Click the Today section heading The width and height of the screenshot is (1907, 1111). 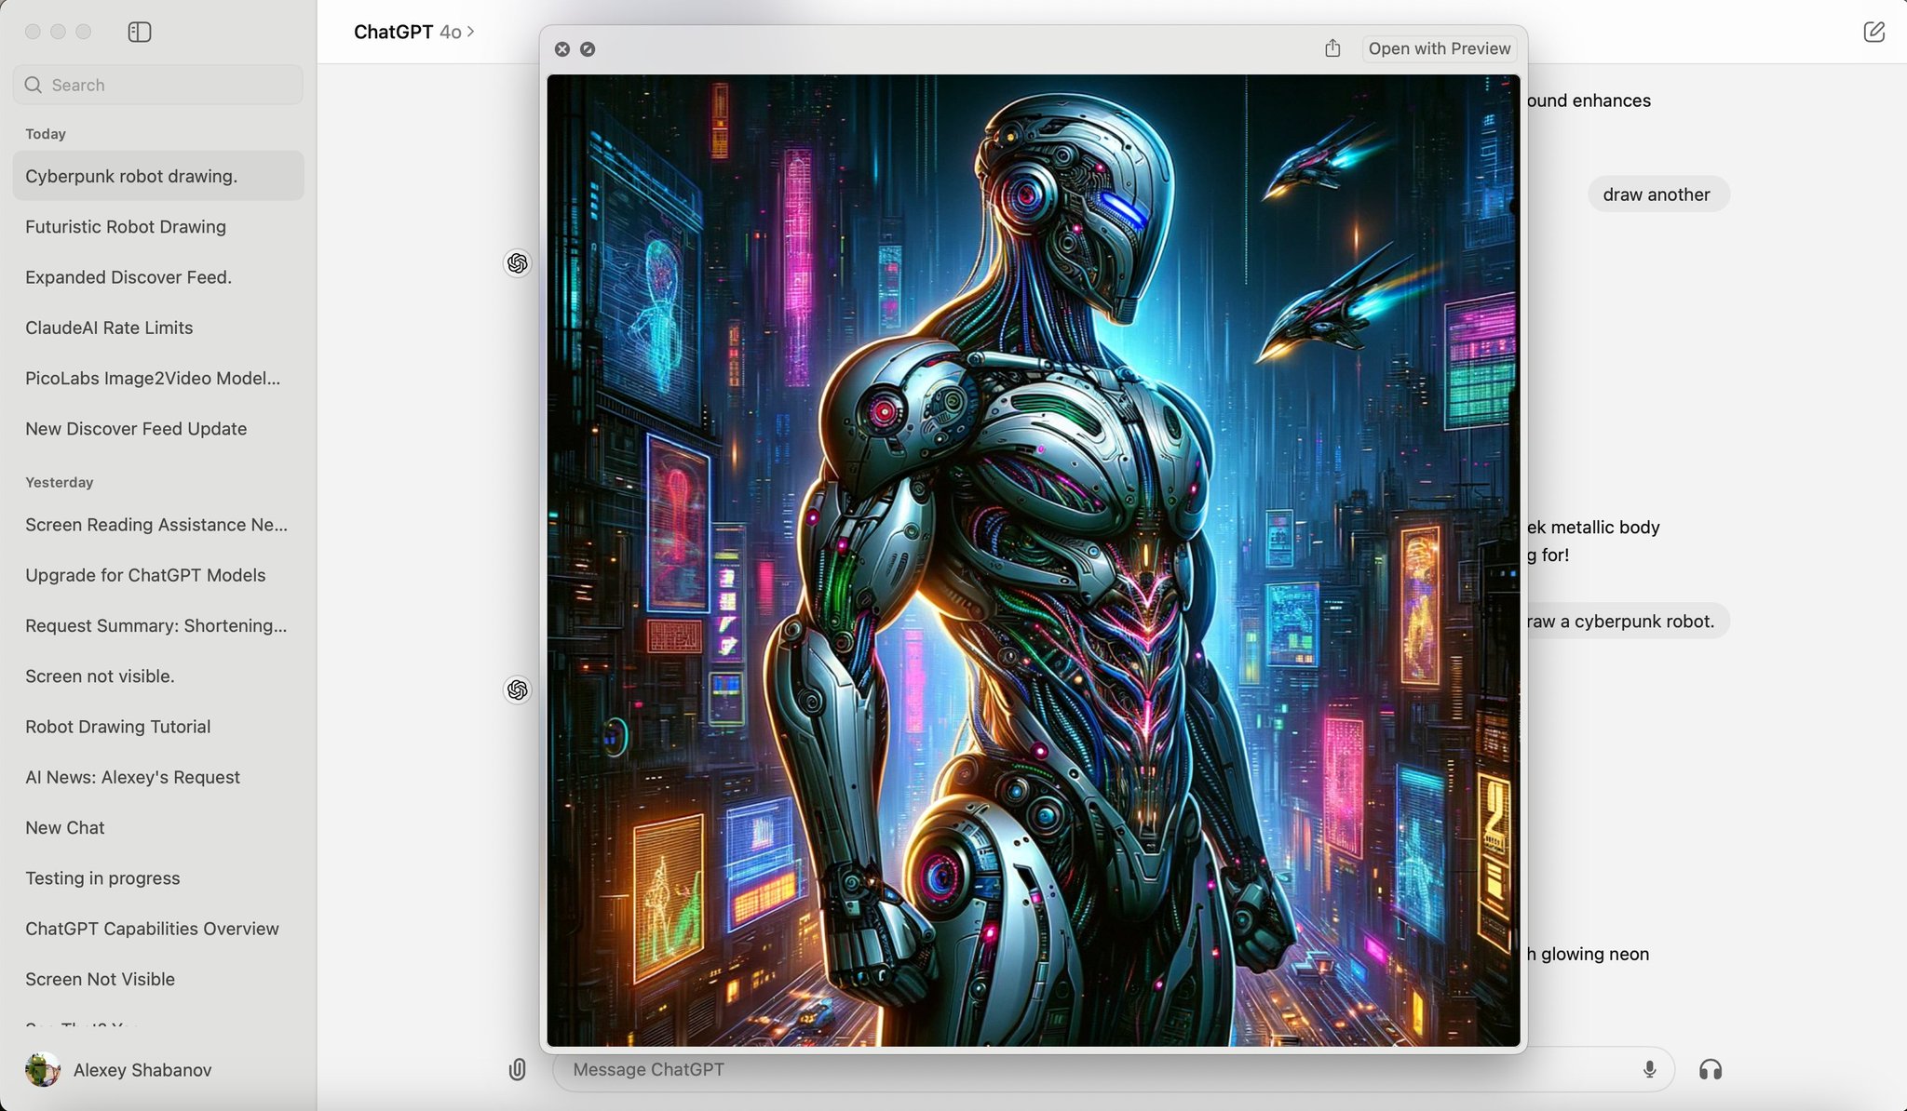click(x=46, y=134)
